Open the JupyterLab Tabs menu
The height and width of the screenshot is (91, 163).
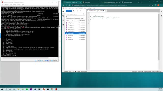[x=85, y=8]
